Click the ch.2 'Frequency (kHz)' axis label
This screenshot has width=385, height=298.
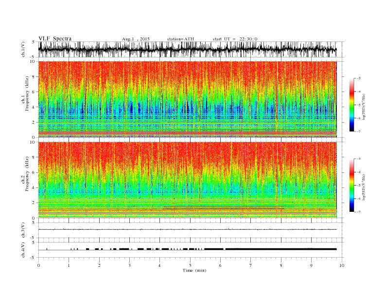coord(27,173)
